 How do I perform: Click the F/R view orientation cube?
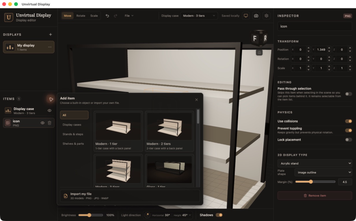point(259,38)
